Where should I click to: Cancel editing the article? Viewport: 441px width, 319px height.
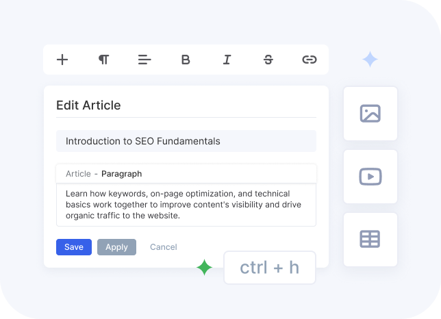[164, 247]
